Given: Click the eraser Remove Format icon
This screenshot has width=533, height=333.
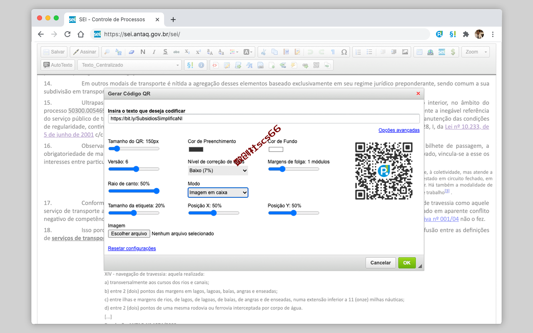Looking at the screenshot, I should point(131,52).
